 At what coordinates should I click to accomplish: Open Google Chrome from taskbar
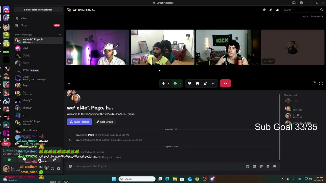point(197,179)
